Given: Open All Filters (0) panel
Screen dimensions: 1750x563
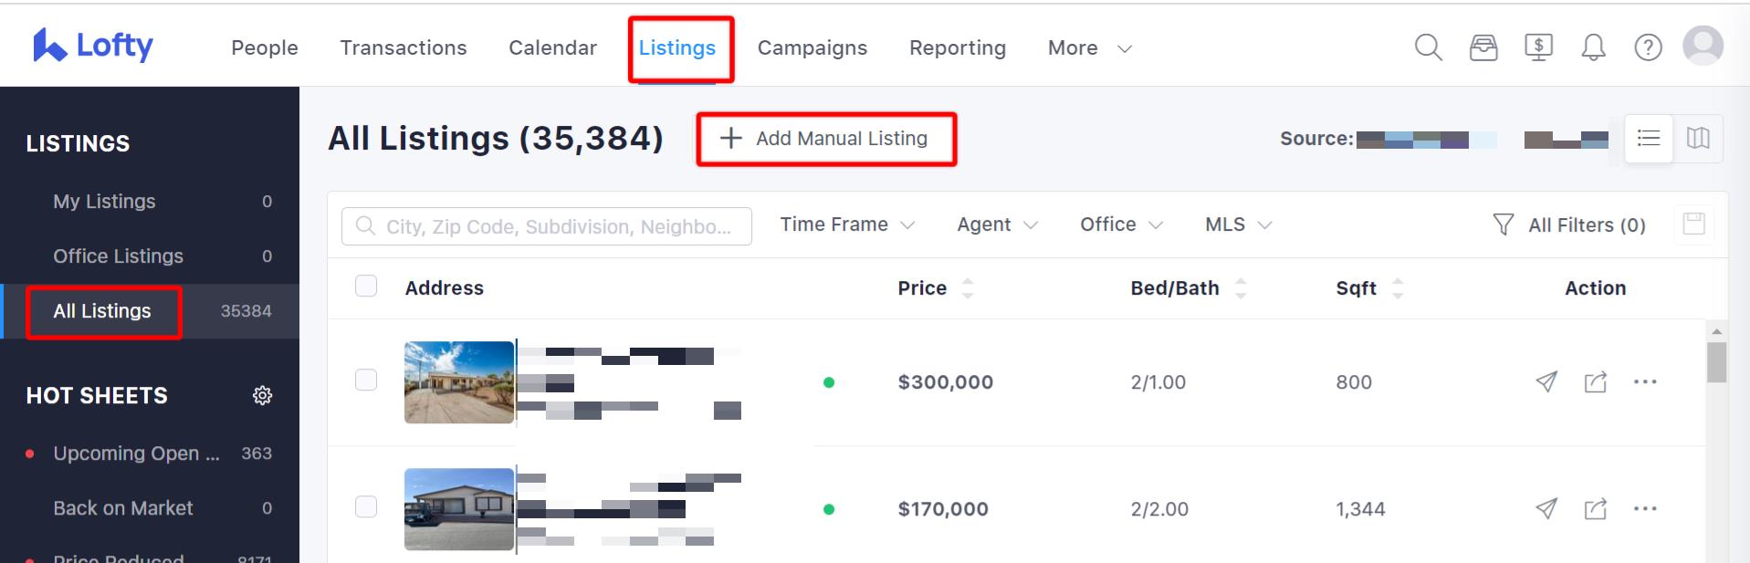Looking at the screenshot, I should [x=1569, y=224].
